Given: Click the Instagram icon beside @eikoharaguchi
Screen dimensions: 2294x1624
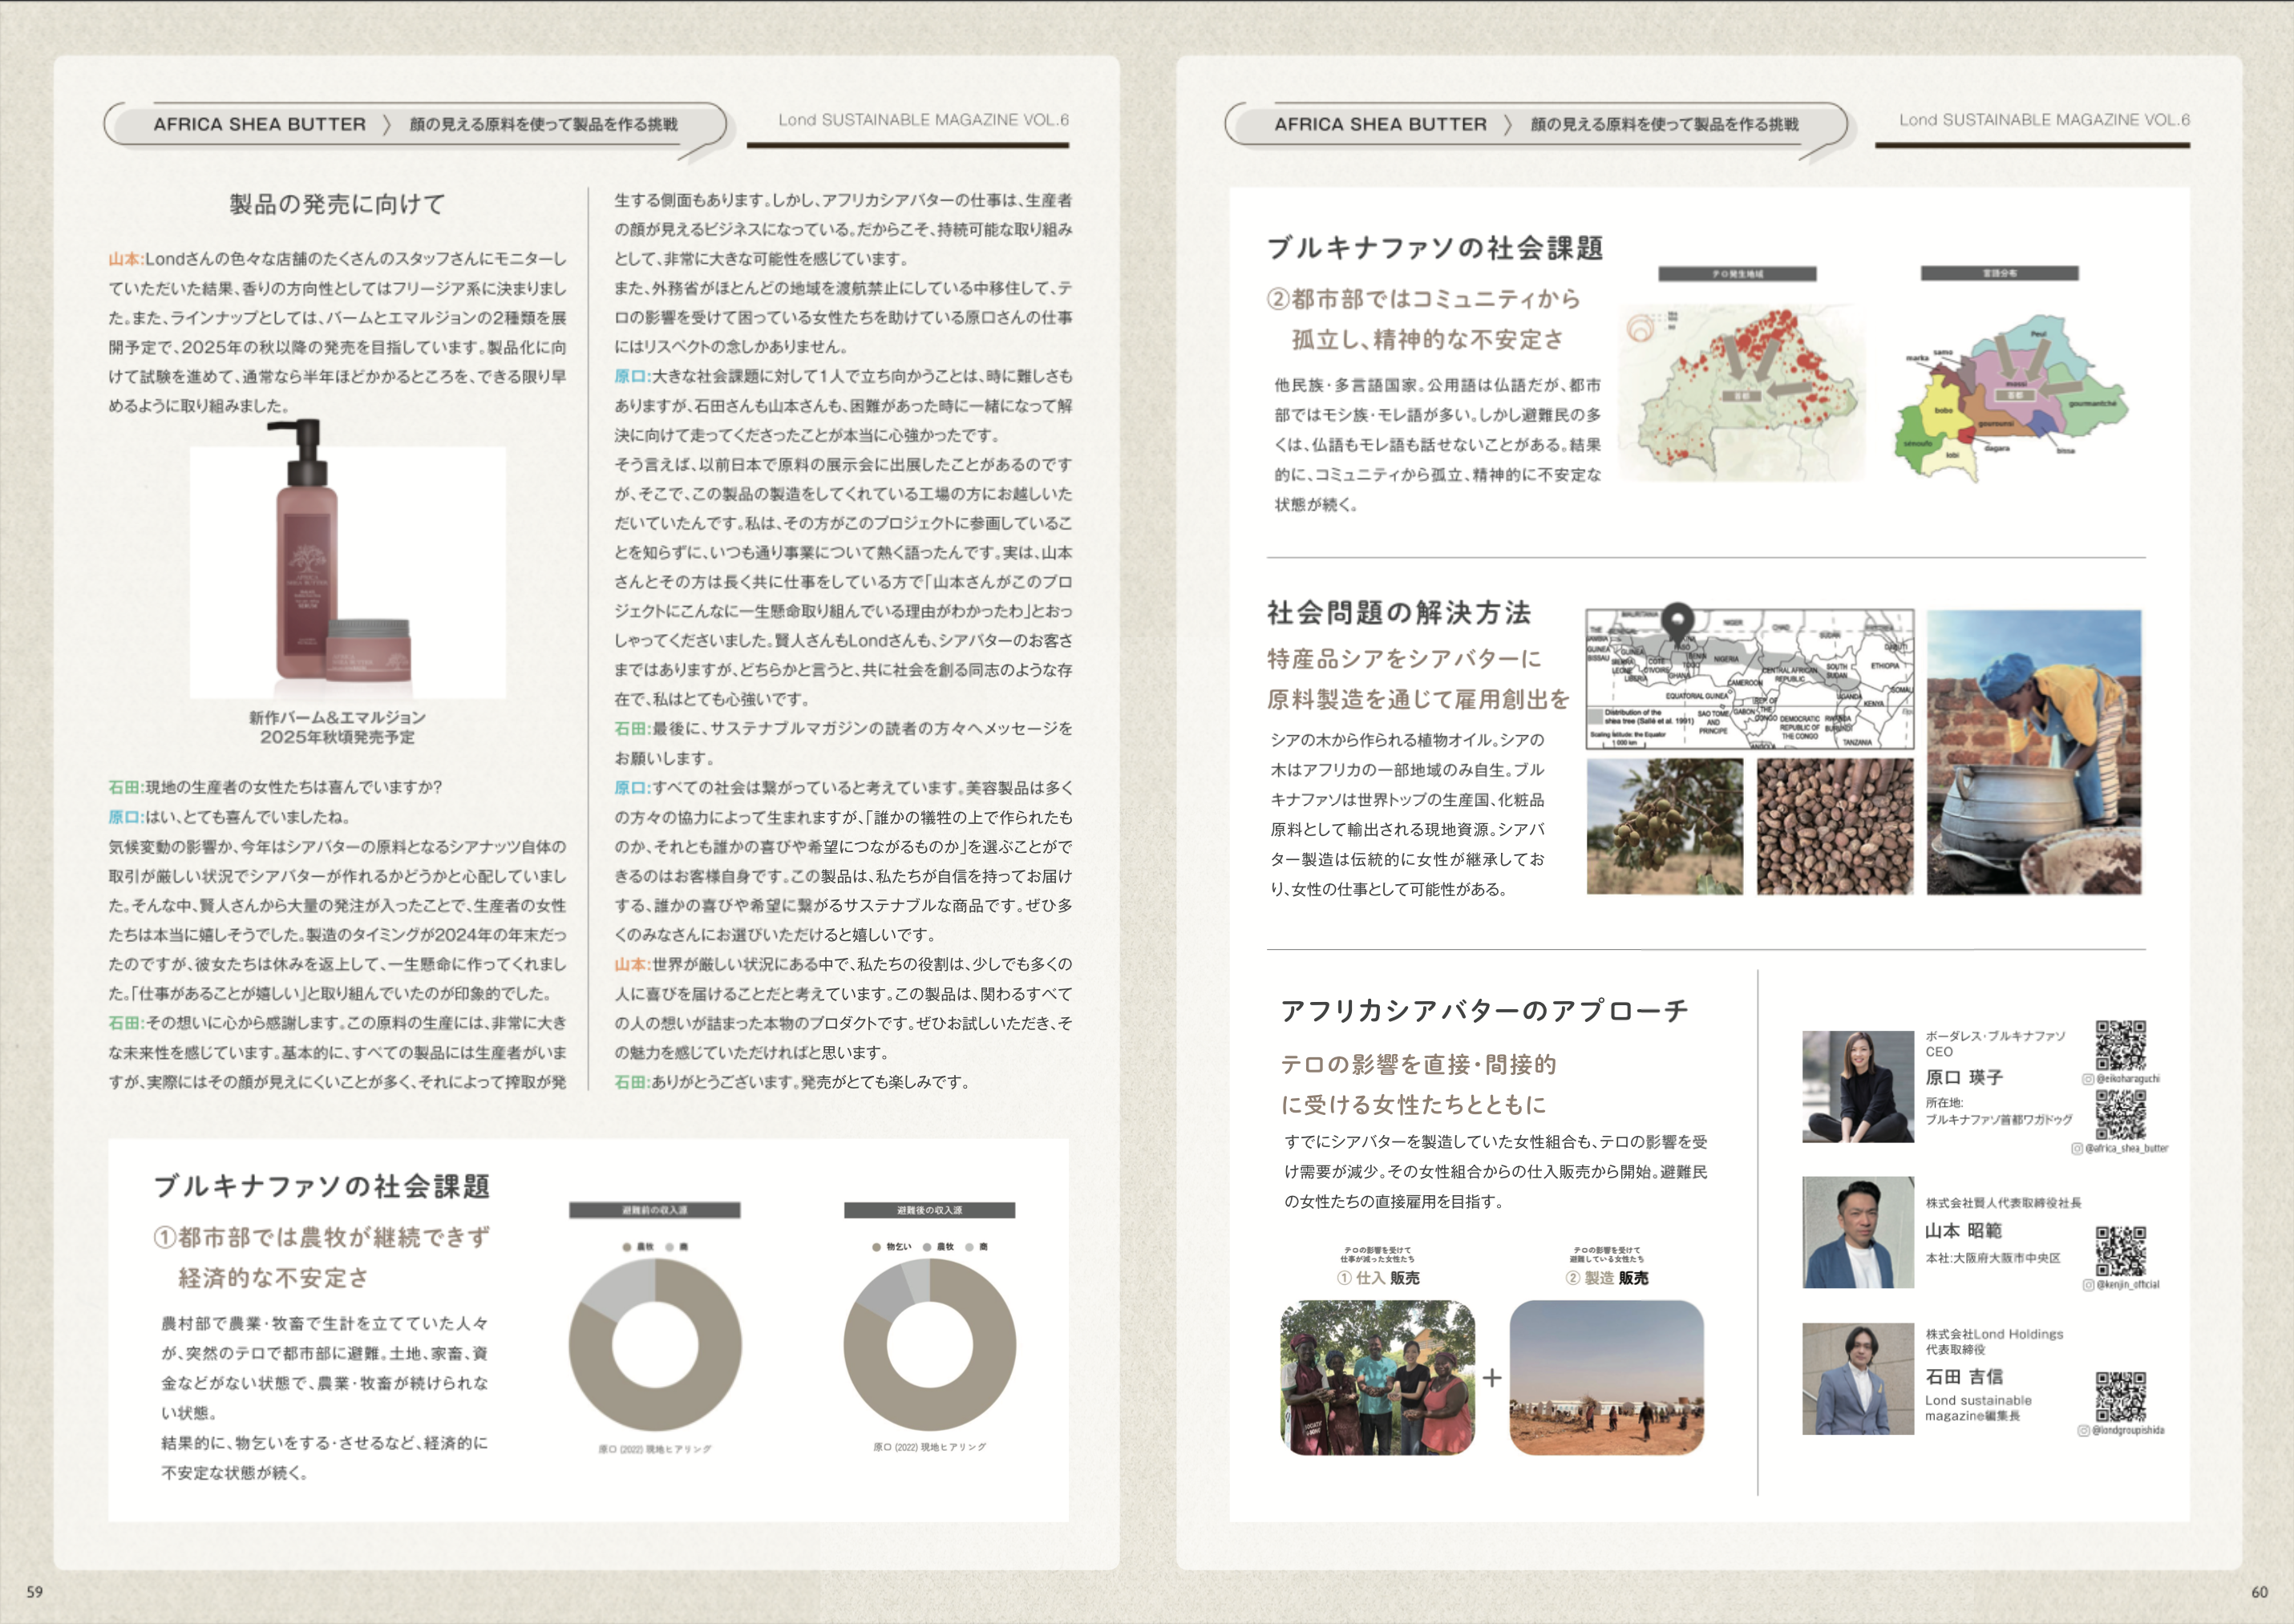Looking at the screenshot, I should pyautogui.click(x=2088, y=1079).
